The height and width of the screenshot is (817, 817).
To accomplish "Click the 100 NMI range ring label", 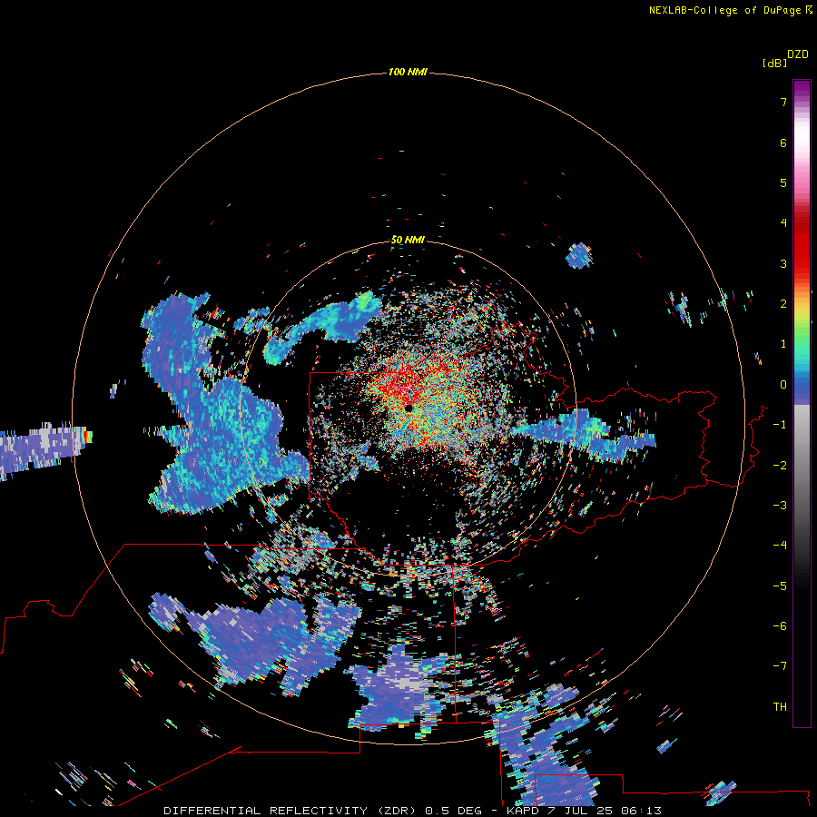I will pos(408,72).
